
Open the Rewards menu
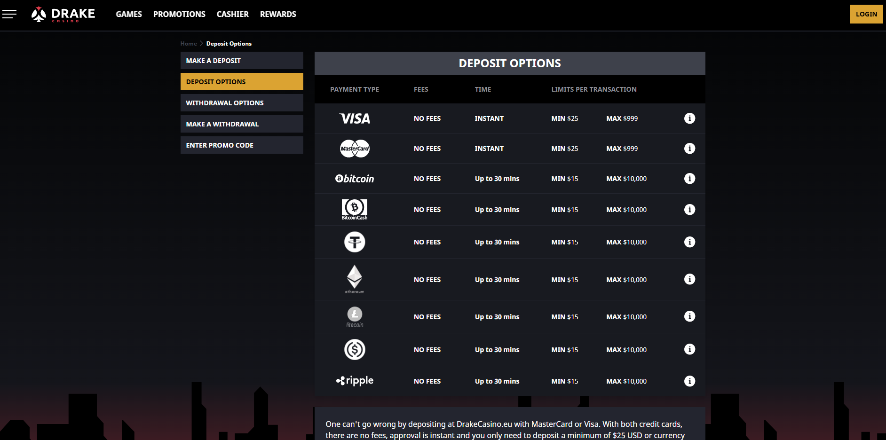(x=278, y=14)
